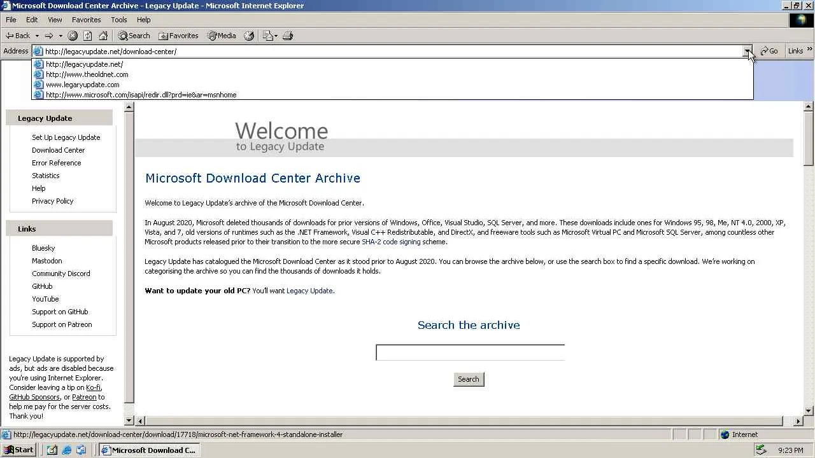Open the Download Center sidebar link
Screen dimensions: 815x458
tap(59, 150)
